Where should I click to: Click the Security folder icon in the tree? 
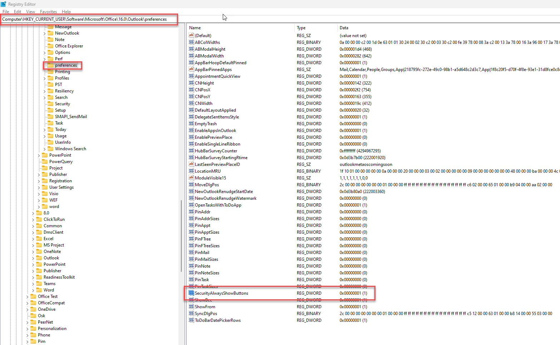(x=51, y=103)
